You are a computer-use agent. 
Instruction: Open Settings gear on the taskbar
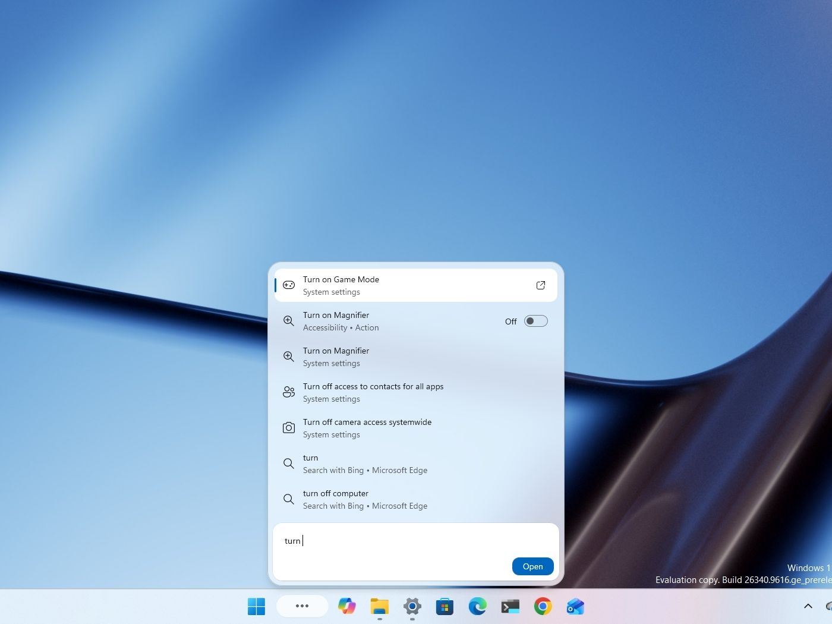[412, 606]
